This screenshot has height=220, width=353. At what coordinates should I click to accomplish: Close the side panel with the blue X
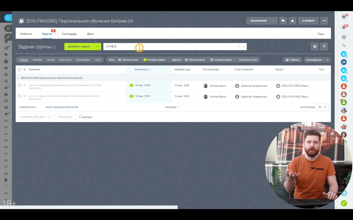[x=8, y=18]
